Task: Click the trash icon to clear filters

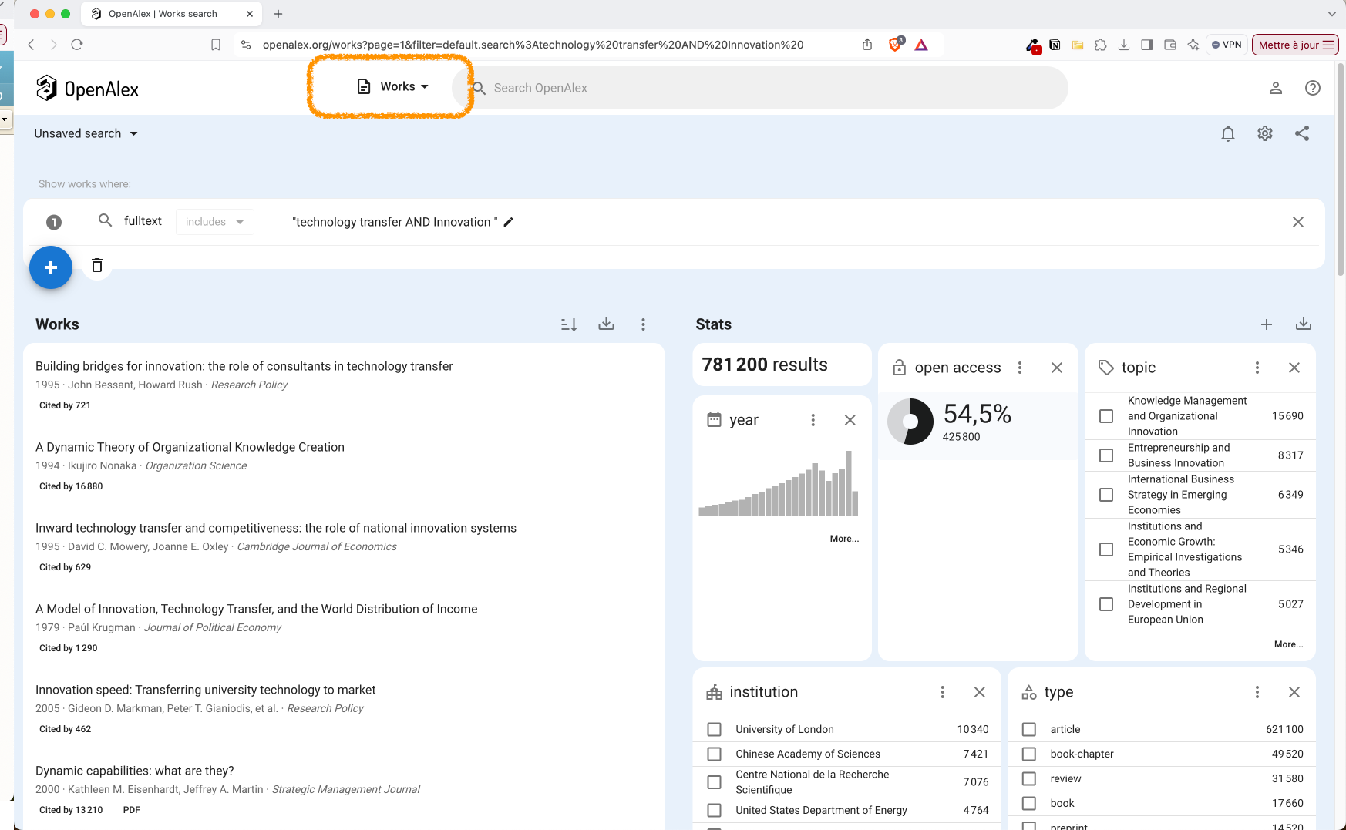Action: pos(97,265)
